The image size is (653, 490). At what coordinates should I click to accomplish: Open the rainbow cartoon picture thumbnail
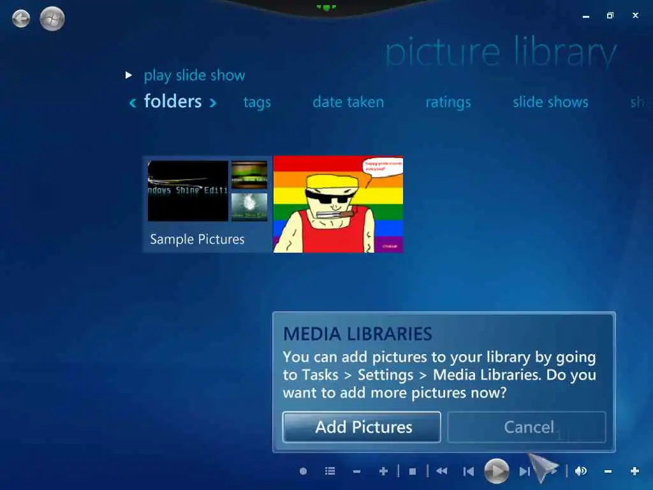point(338,204)
